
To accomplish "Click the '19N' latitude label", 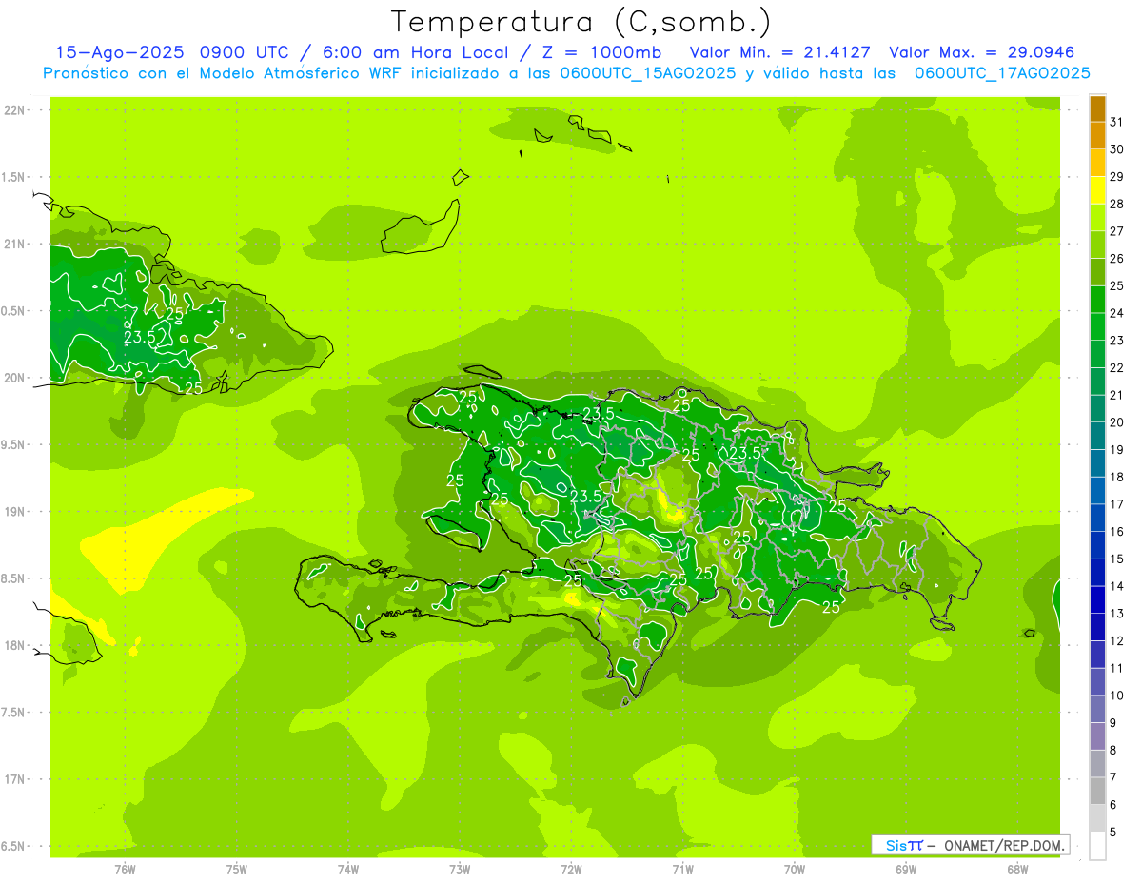I will (x=15, y=512).
